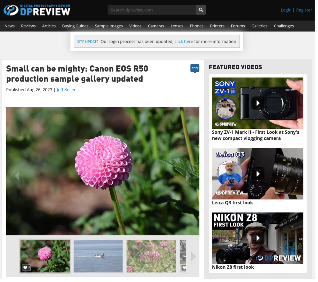318x282 pixels.
Task: Follow the 'click here' site update link
Action: pyautogui.click(x=184, y=41)
